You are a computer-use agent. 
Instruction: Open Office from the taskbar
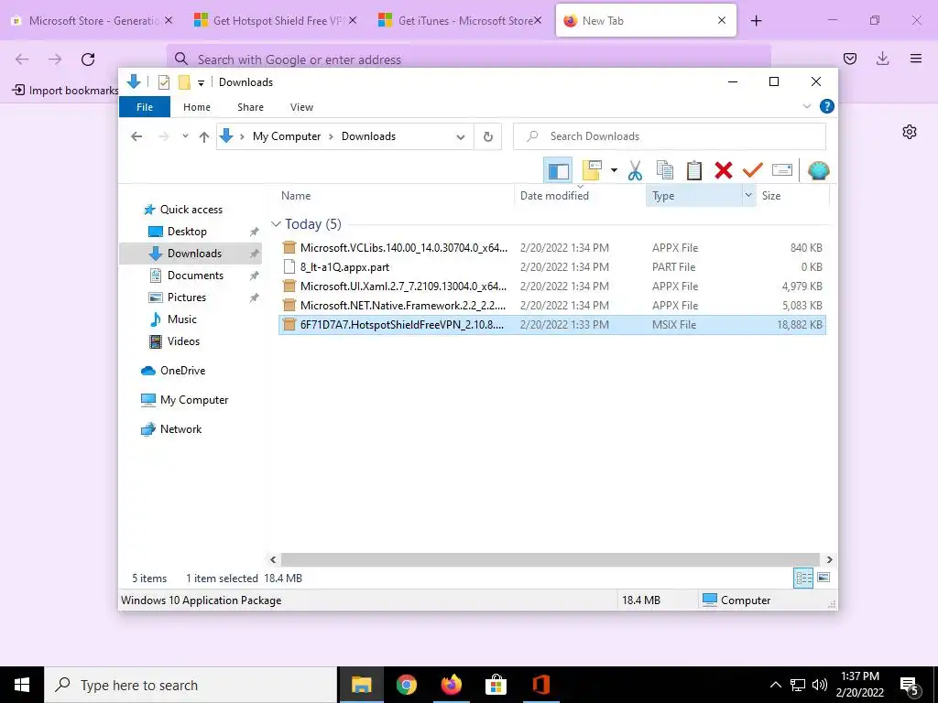pos(540,685)
